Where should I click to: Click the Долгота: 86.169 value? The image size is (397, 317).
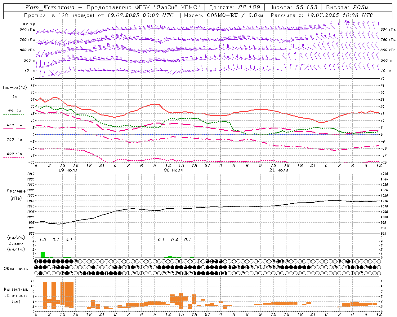234,7
